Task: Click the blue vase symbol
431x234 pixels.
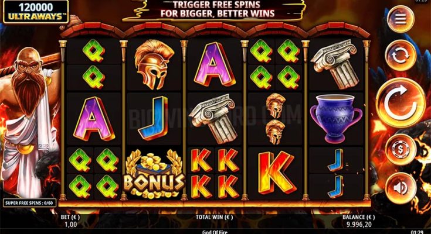Action: tap(336, 119)
